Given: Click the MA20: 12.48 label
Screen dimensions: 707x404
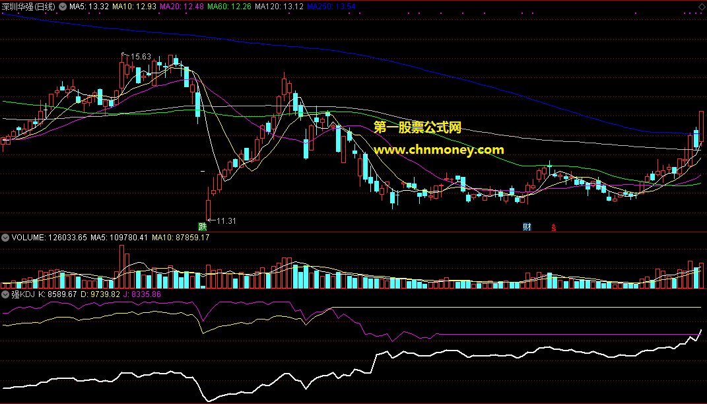Looking at the screenshot, I should point(182,7).
